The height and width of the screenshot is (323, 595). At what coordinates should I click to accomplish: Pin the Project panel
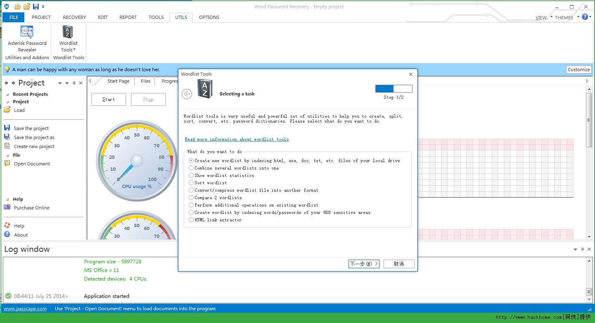coord(74,83)
